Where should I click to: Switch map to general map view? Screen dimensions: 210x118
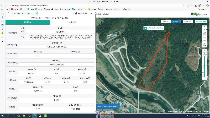click(x=166, y=22)
